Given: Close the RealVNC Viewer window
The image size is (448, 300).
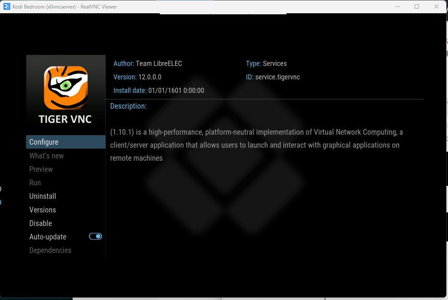Looking at the screenshot, I should 436,6.
